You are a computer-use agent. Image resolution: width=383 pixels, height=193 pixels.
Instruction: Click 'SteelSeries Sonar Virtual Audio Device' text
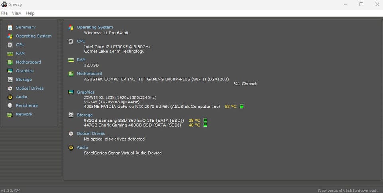[x=122, y=153]
